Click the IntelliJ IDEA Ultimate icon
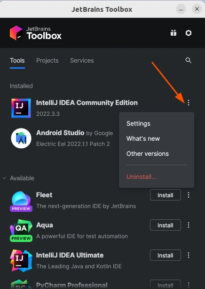 pyautogui.click(x=21, y=261)
